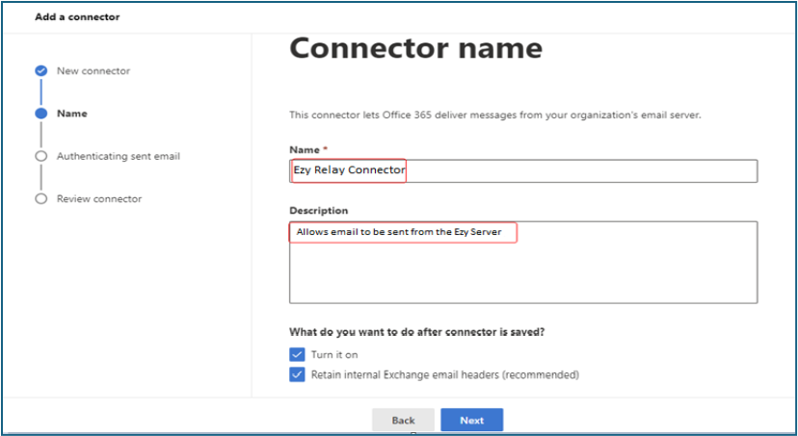Select the Name step label in wizard
The height and width of the screenshot is (436, 798).
[x=71, y=114]
